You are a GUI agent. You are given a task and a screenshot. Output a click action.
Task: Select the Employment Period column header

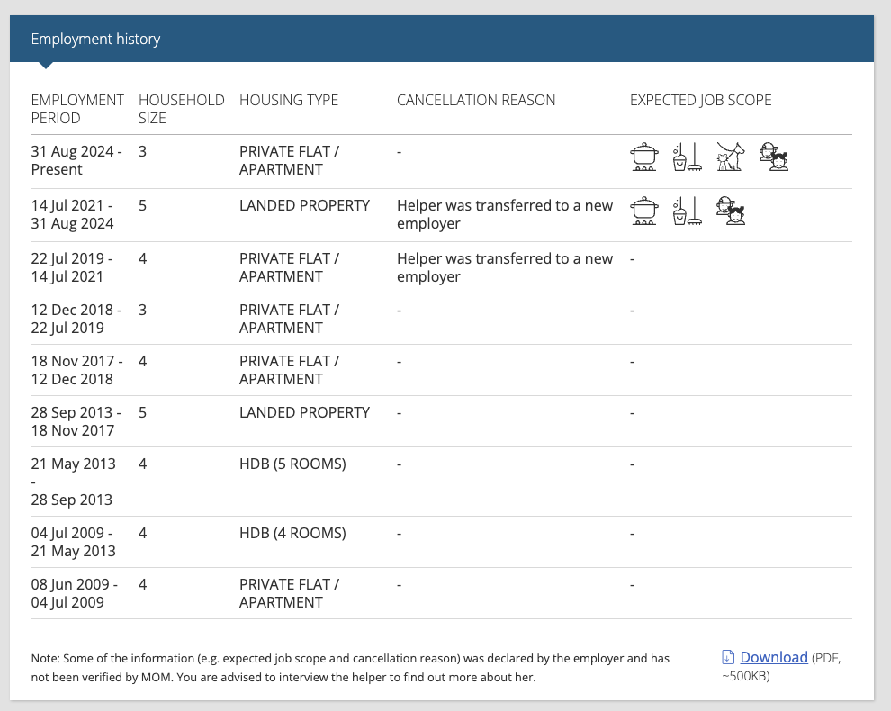[77, 109]
